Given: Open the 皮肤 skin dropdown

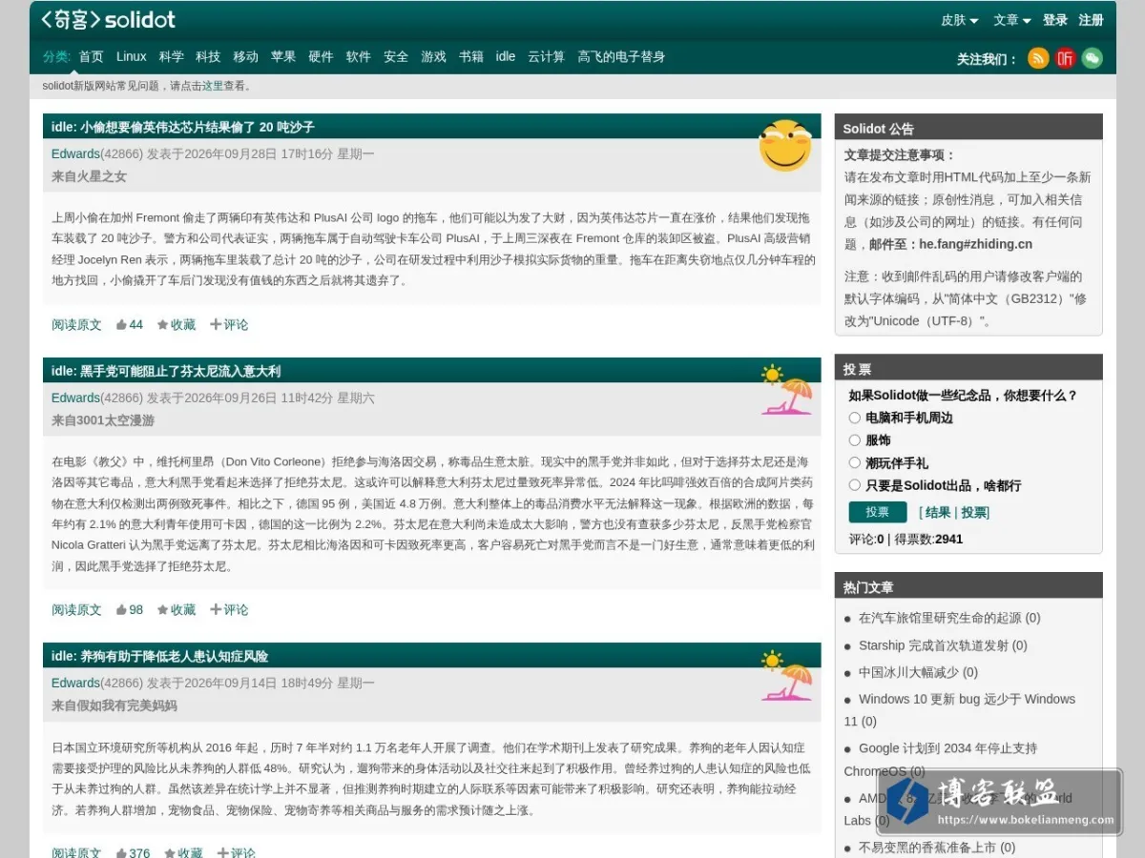Looking at the screenshot, I should 960,20.
